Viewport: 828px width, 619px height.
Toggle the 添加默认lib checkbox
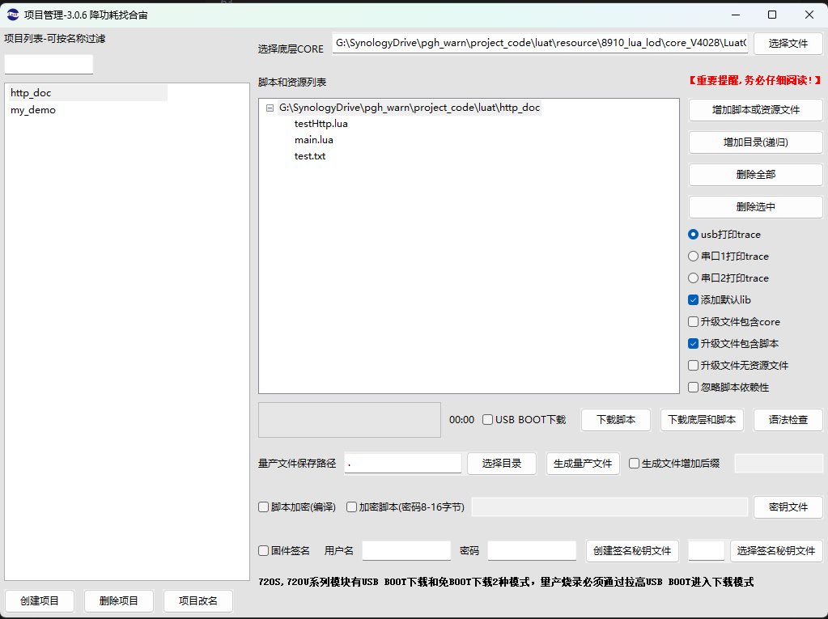pyautogui.click(x=693, y=300)
